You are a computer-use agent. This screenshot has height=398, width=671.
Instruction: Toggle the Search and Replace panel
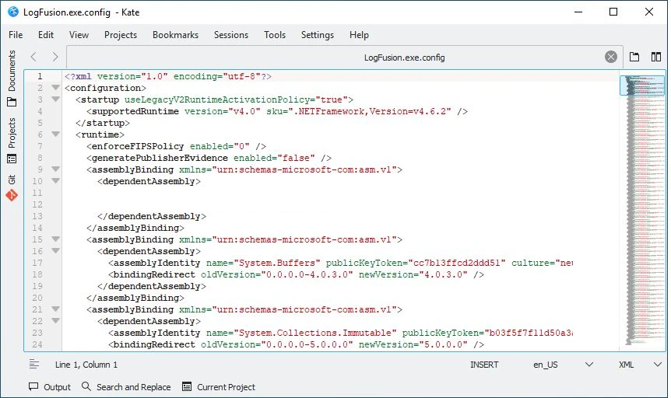(x=126, y=387)
